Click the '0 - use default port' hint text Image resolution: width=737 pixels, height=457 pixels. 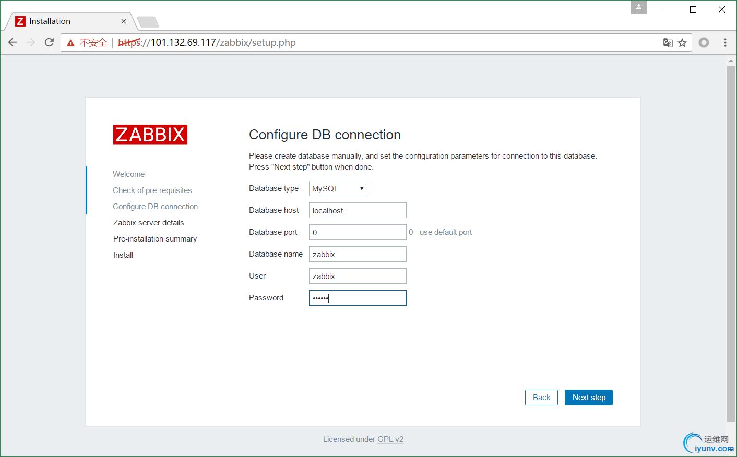(441, 232)
